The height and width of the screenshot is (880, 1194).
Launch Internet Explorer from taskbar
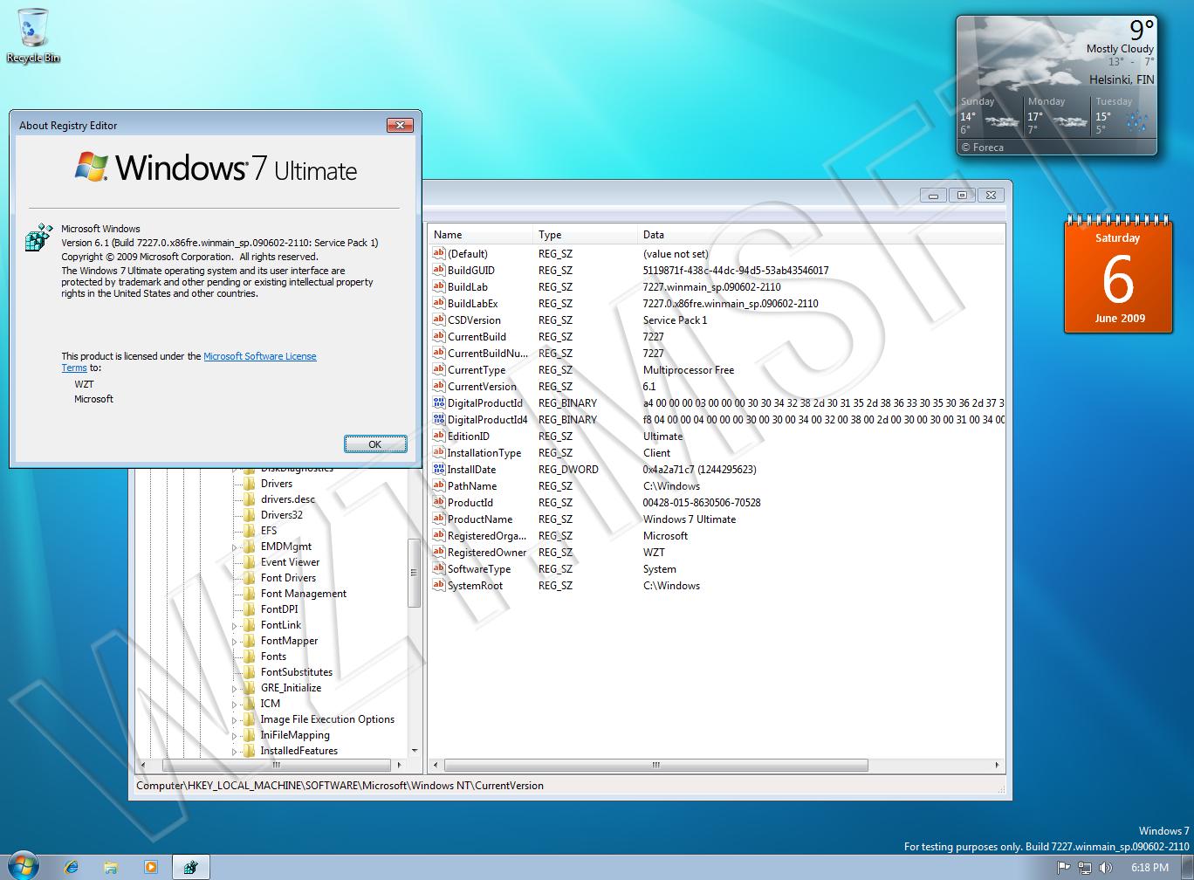[x=71, y=866]
